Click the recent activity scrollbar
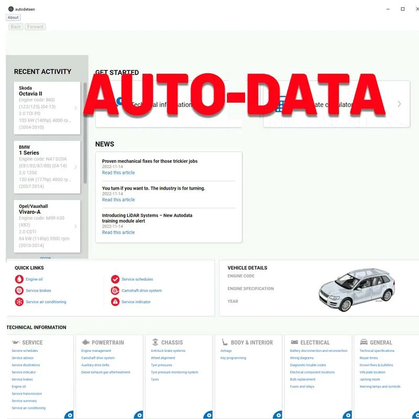Image resolution: width=419 pixels, height=419 pixels. (x=85, y=133)
